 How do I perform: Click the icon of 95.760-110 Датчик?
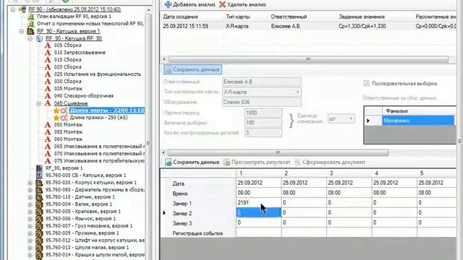[x=39, y=197]
